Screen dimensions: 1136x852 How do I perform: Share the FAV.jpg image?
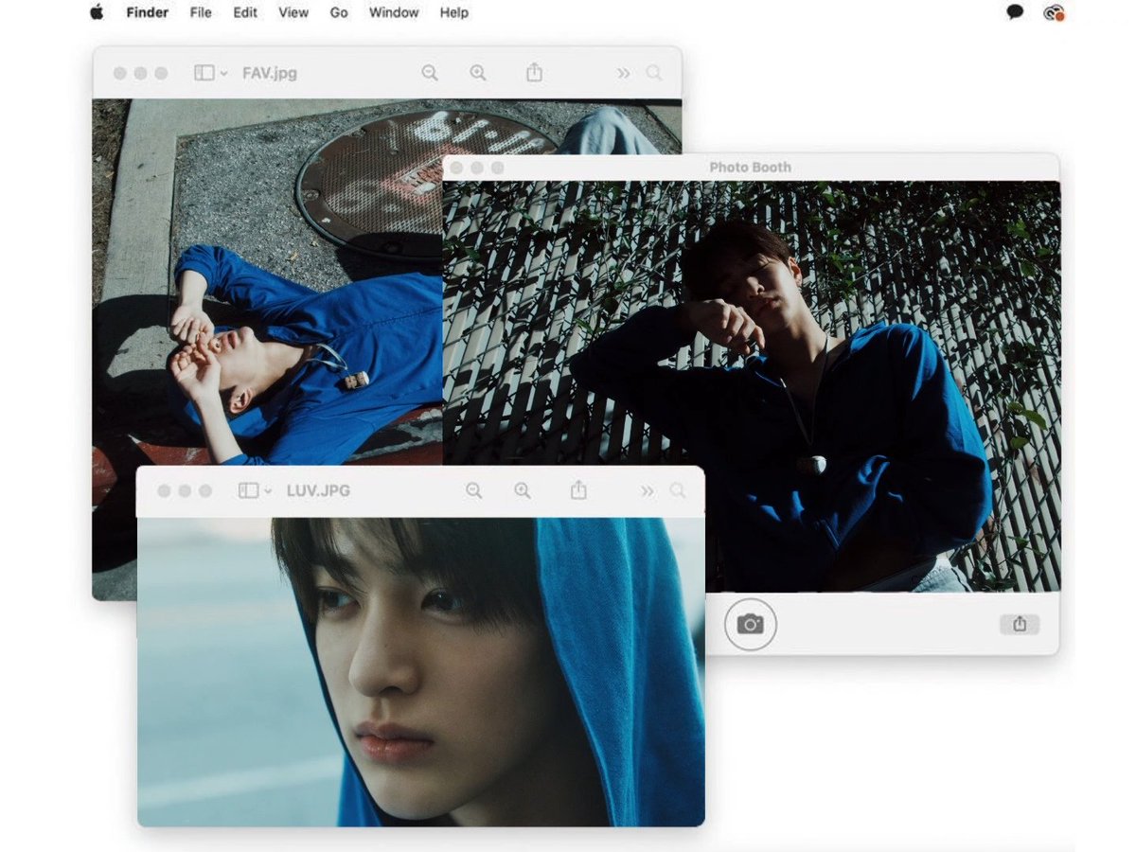click(534, 72)
